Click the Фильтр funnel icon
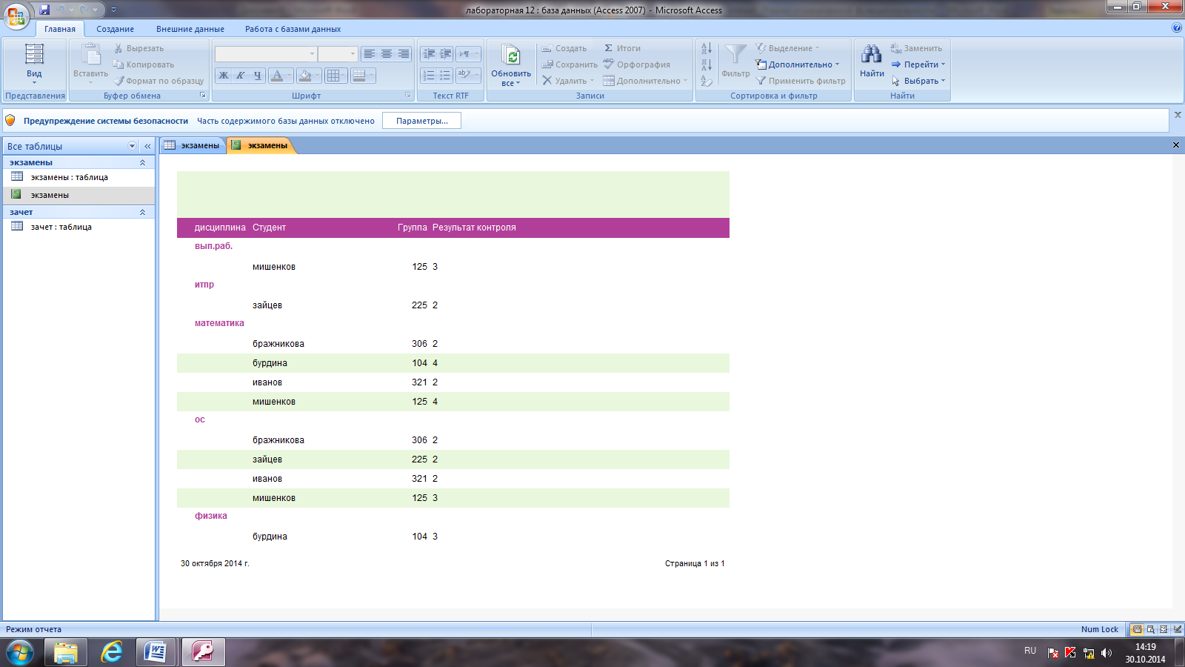Image resolution: width=1185 pixels, height=667 pixels. (x=735, y=55)
